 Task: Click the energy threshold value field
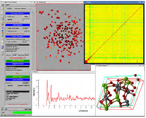point(26,28)
